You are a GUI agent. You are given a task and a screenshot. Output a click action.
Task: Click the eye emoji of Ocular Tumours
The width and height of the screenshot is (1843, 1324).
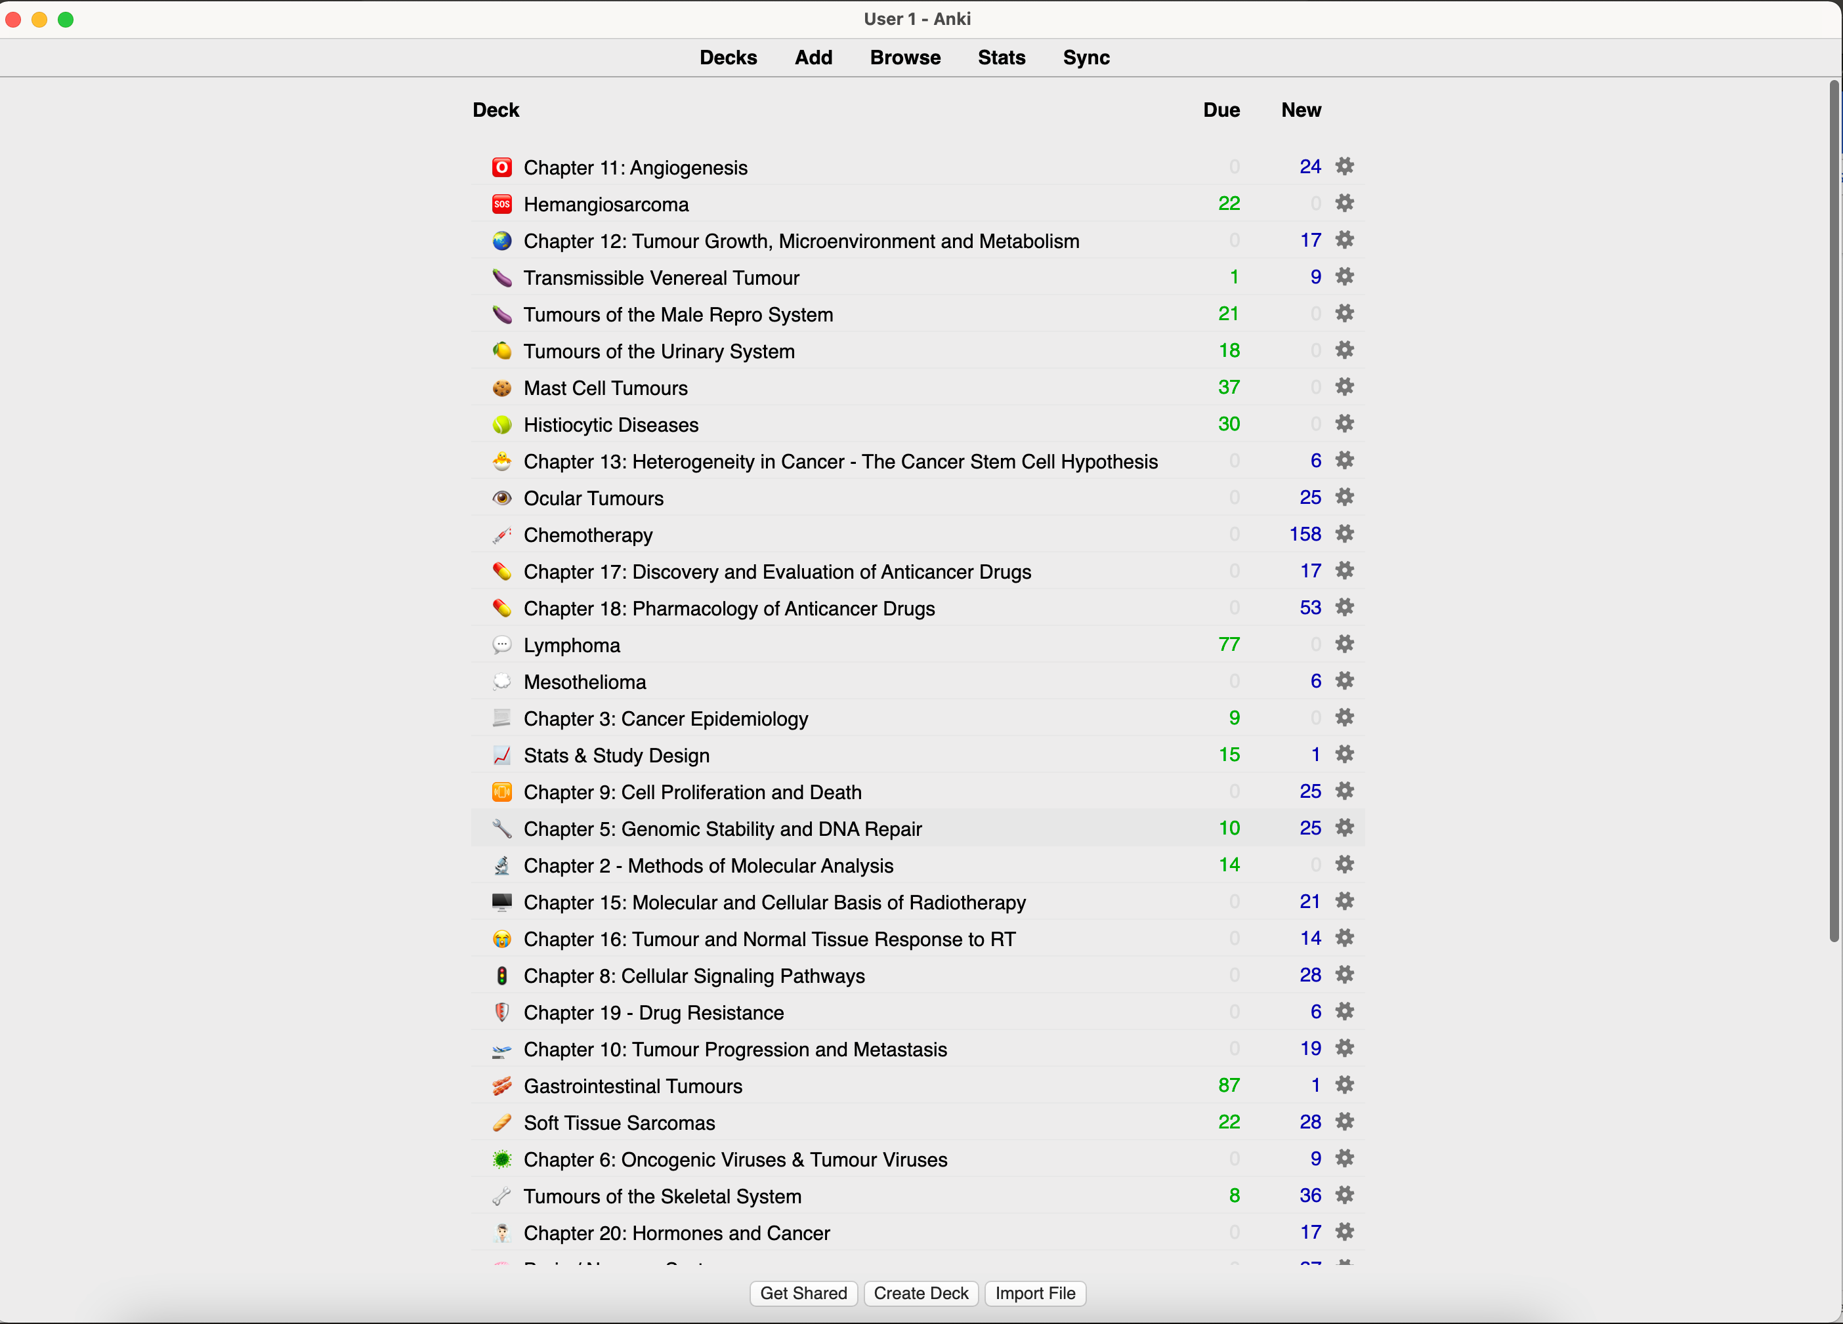(x=502, y=498)
